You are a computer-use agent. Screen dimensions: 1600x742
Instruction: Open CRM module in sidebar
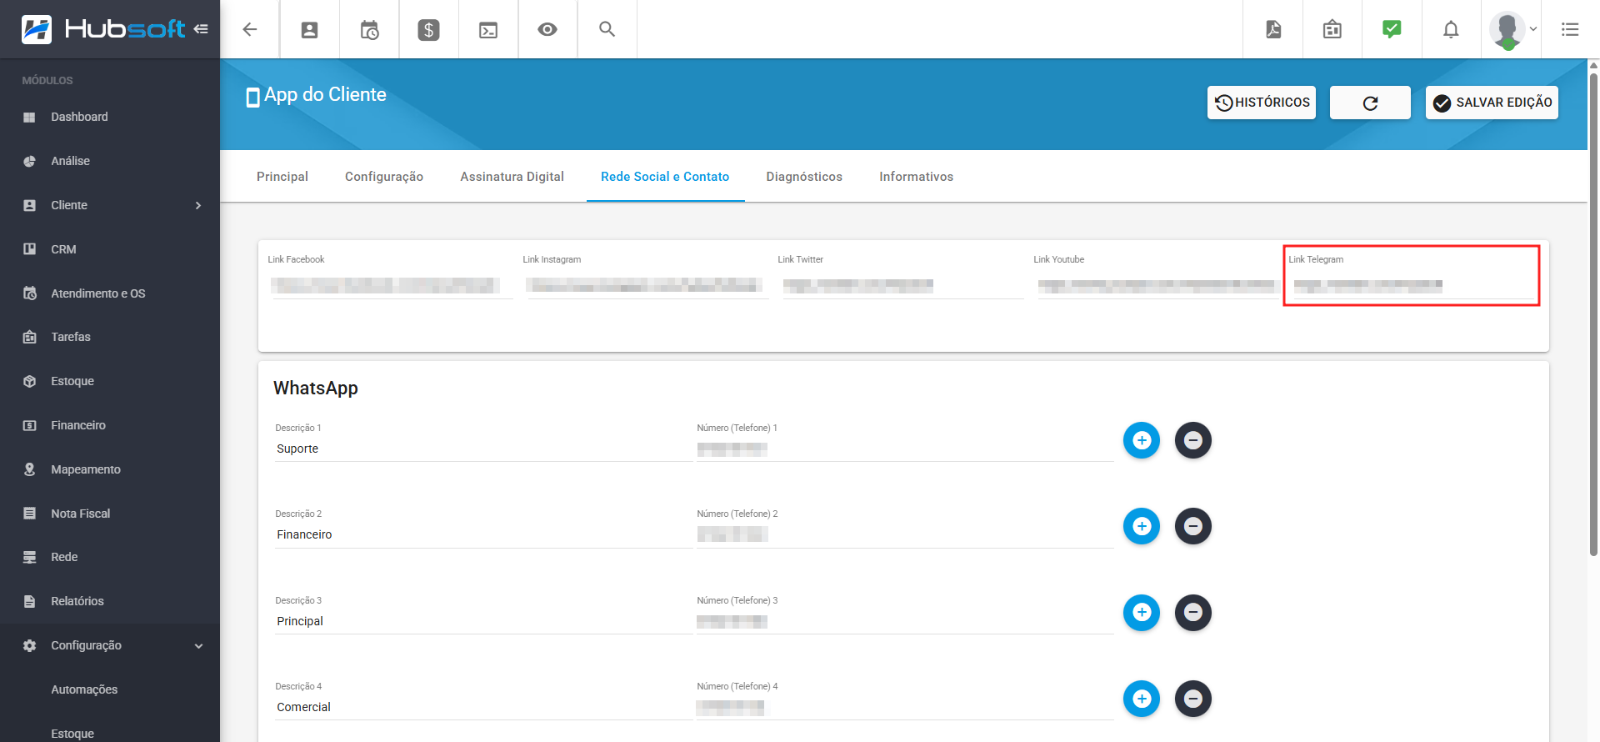110,249
